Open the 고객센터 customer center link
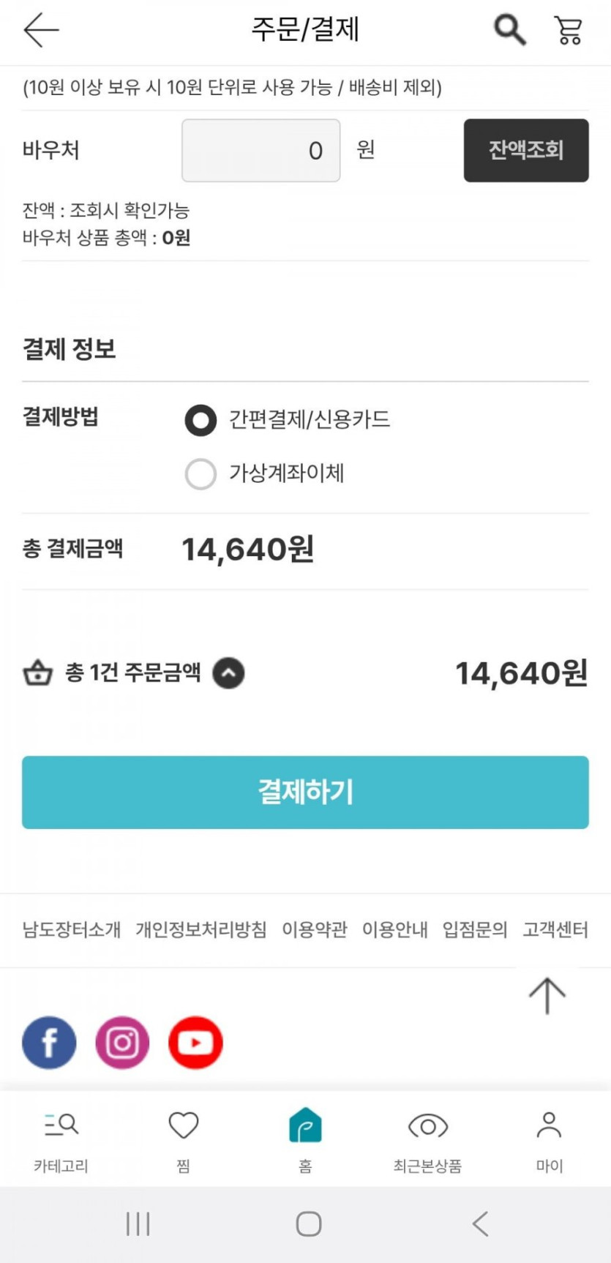 [555, 929]
